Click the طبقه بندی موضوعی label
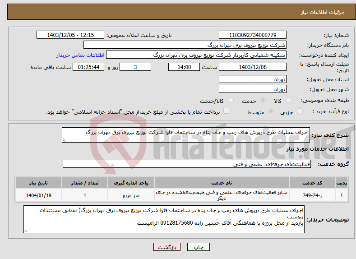This screenshot has height=259, width=356. coord(325,100)
